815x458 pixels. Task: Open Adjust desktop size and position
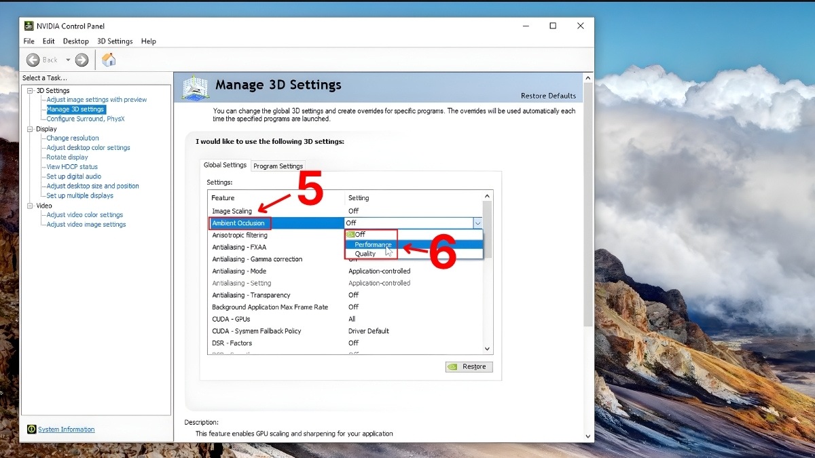tap(92, 186)
